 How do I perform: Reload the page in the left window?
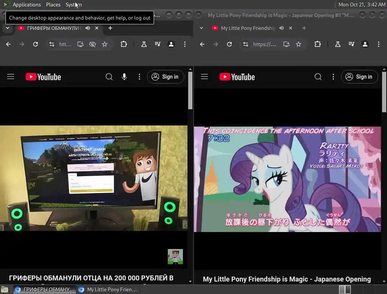36,44
